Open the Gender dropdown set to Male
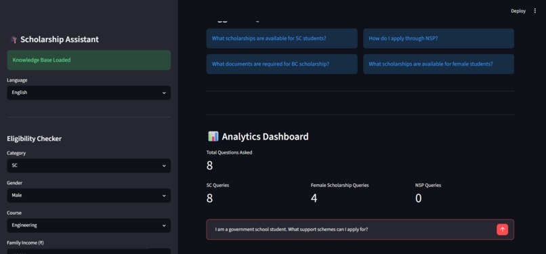Image resolution: width=546 pixels, height=254 pixels. click(x=89, y=196)
